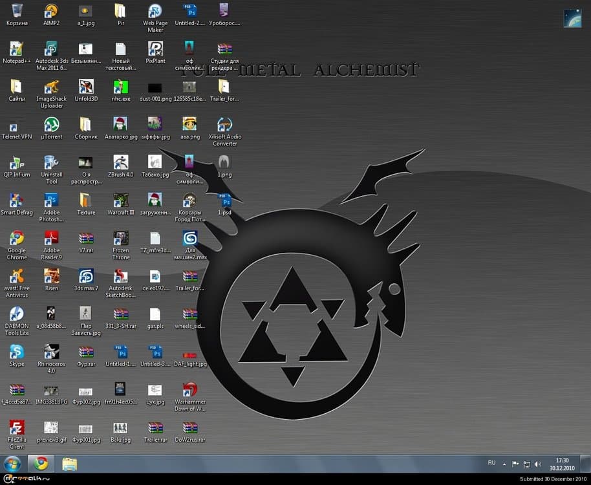
Task: Show hidden tray icons arrow
Action: click(x=504, y=464)
